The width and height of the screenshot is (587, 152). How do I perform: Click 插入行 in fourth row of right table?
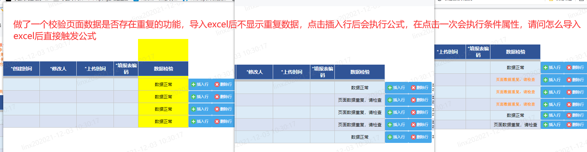point(552,105)
